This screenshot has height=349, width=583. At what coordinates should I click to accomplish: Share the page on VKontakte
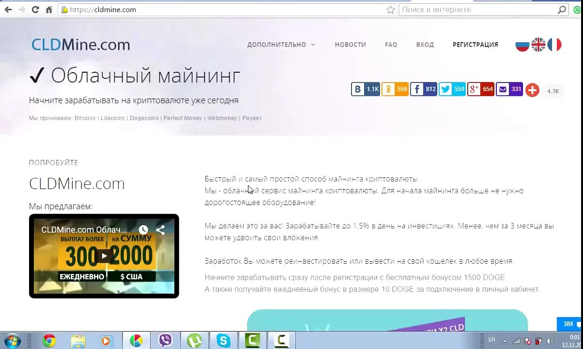pyautogui.click(x=366, y=89)
